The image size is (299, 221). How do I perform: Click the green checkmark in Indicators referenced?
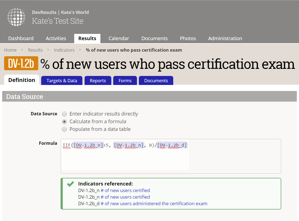[x=70, y=184]
